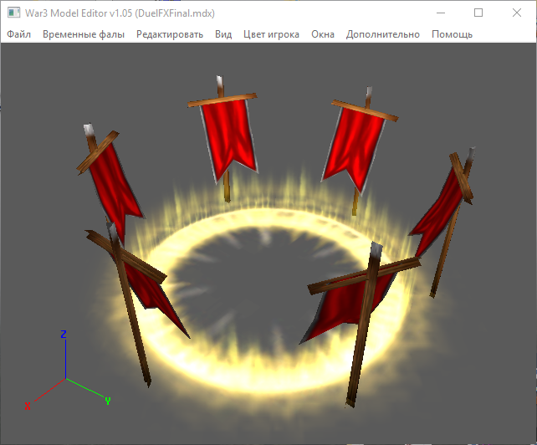Open the Редактировать menu
The height and width of the screenshot is (445, 537).
(170, 34)
